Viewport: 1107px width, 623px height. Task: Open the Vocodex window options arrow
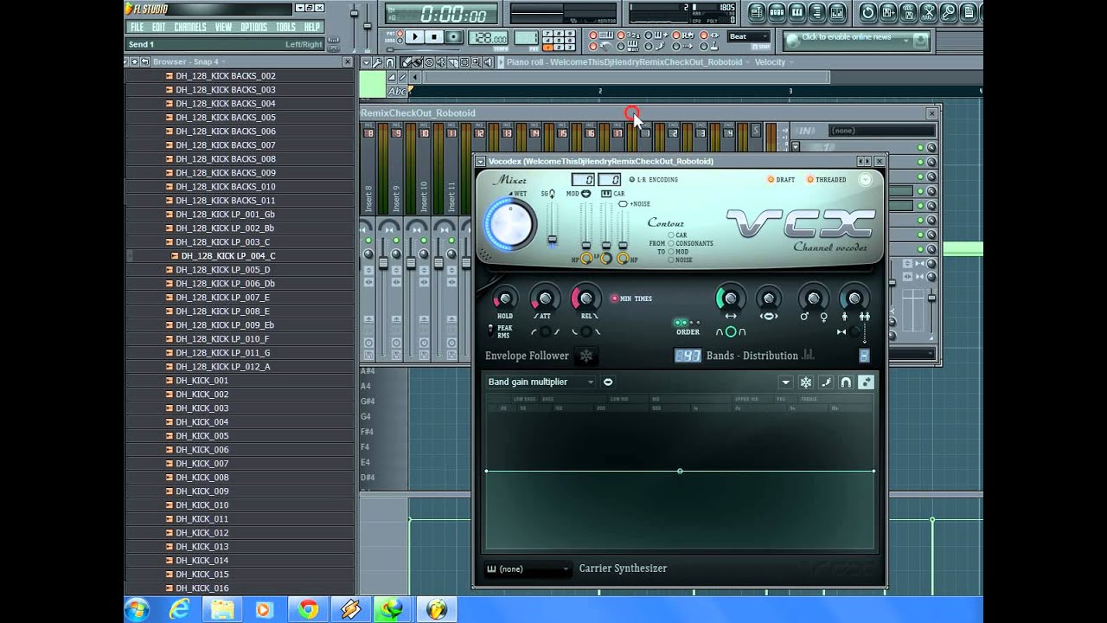point(481,161)
